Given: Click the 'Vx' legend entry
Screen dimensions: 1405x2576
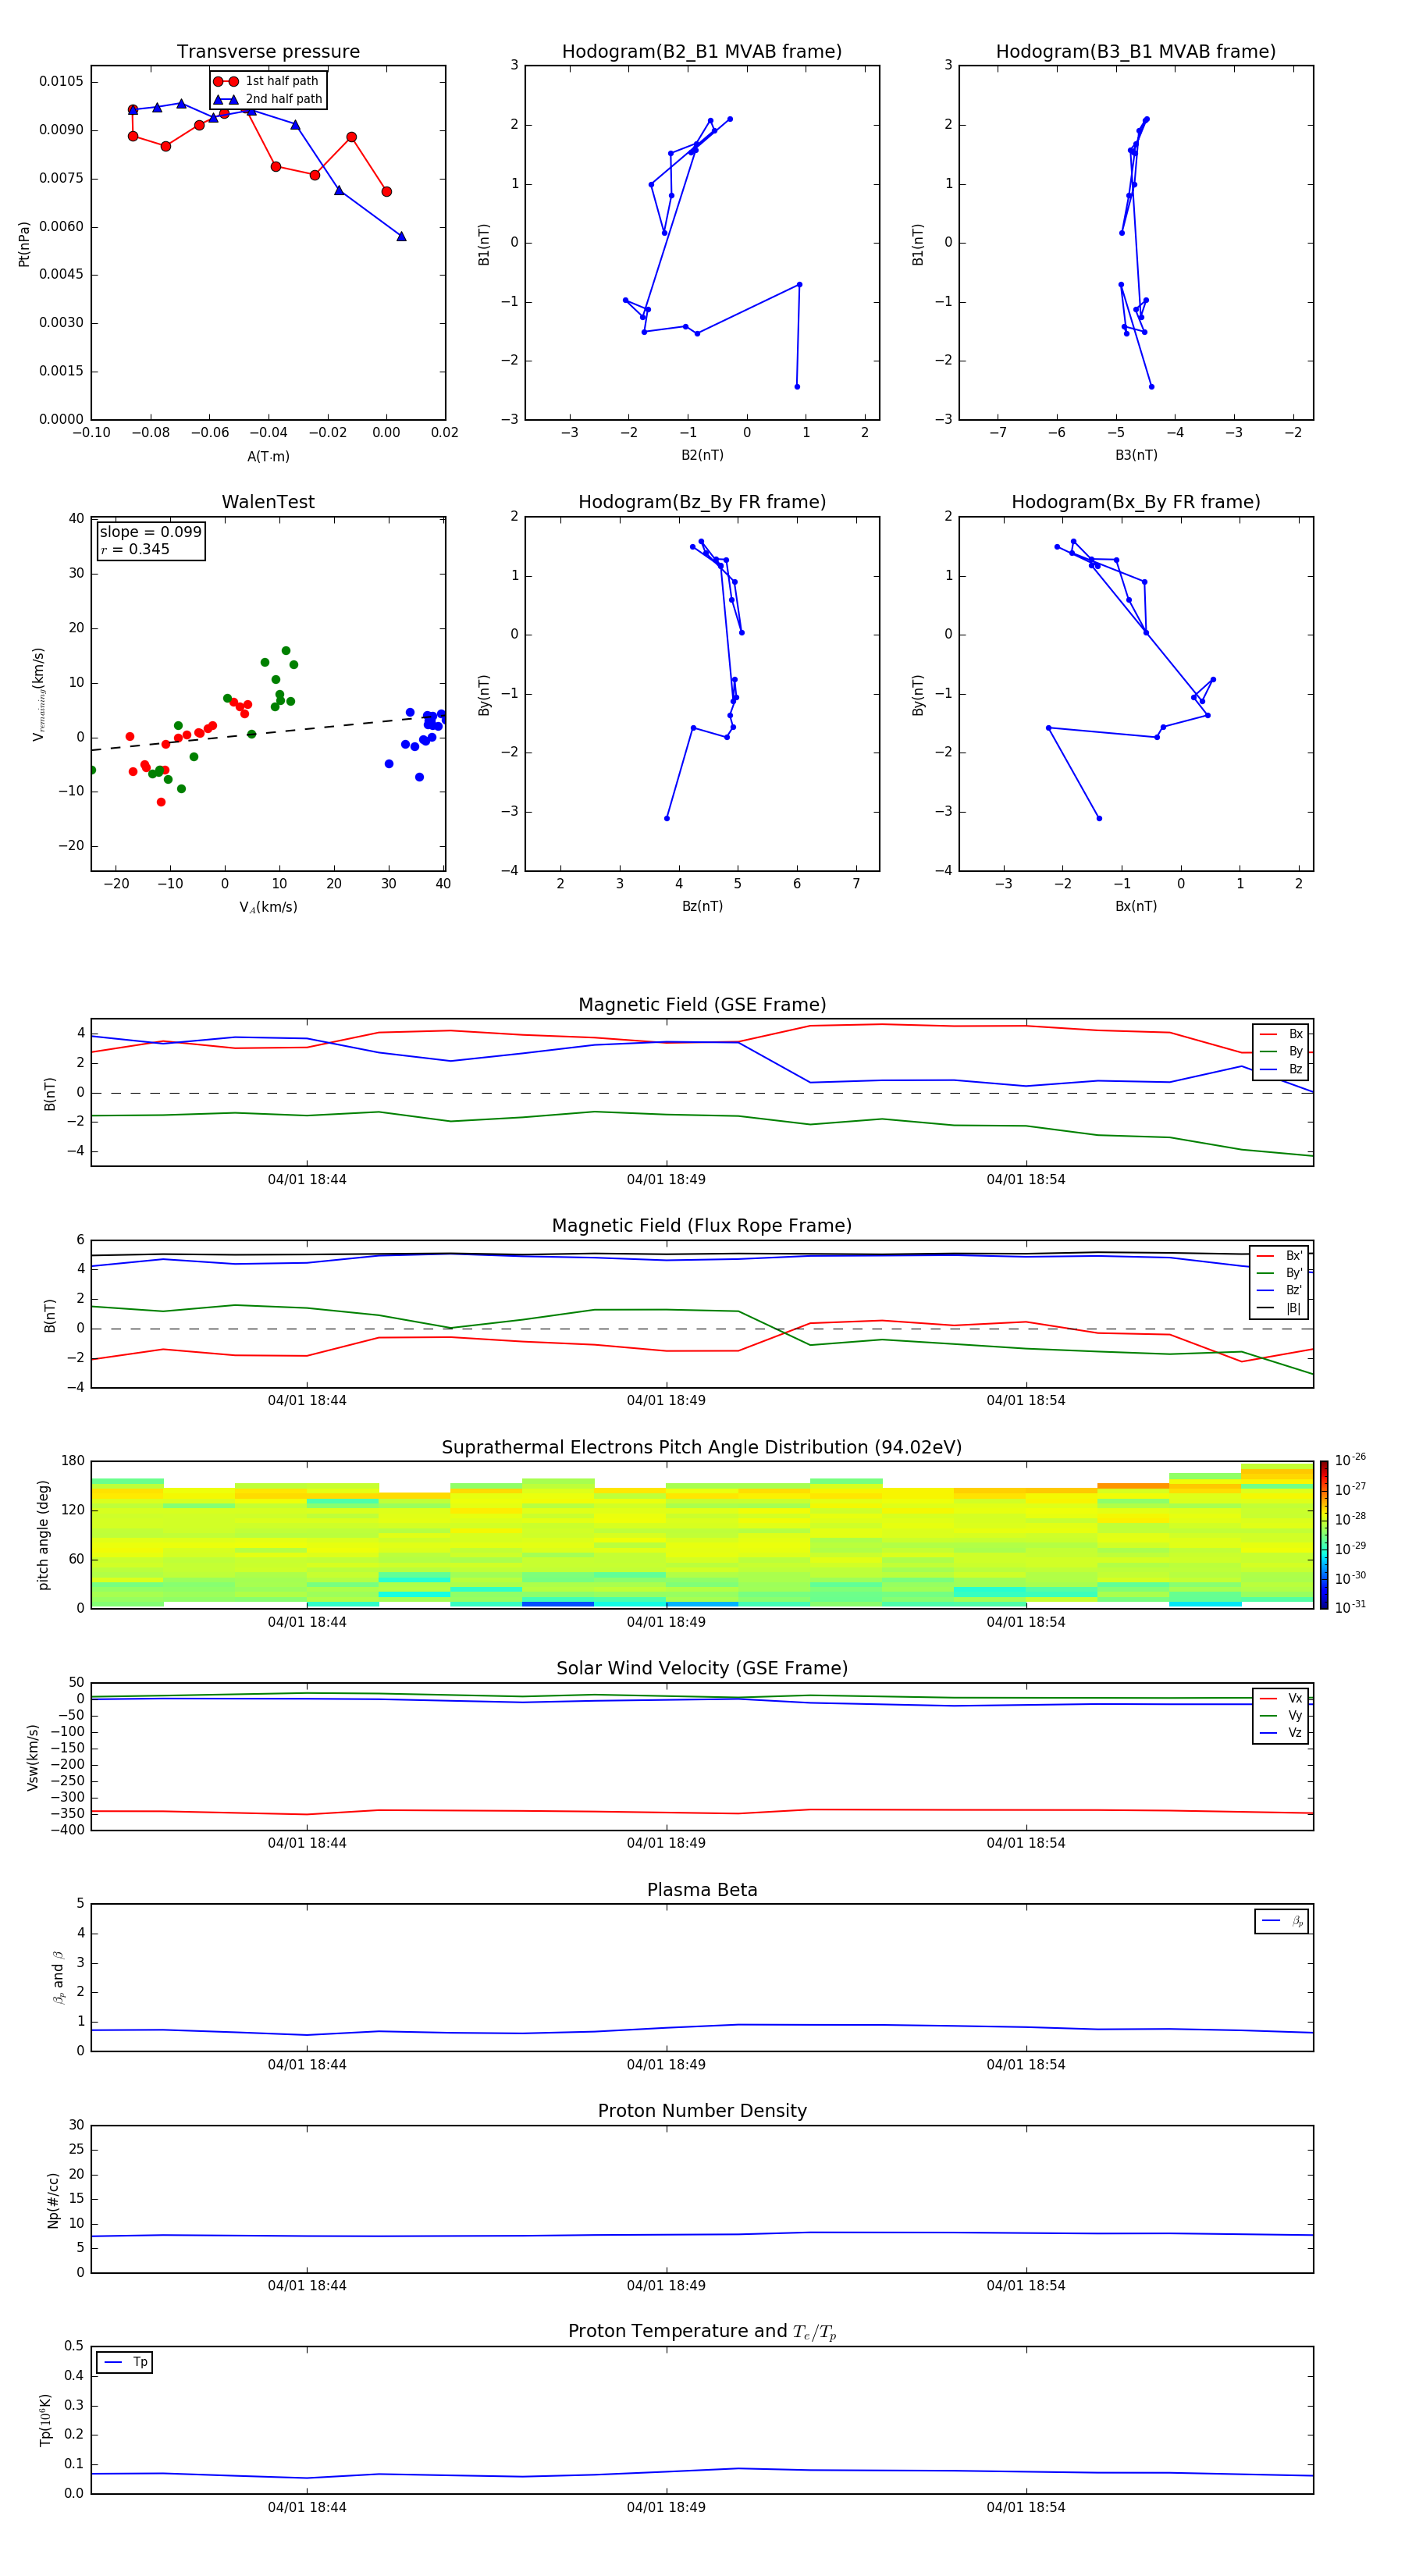Looking at the screenshot, I should pyautogui.click(x=1281, y=1698).
